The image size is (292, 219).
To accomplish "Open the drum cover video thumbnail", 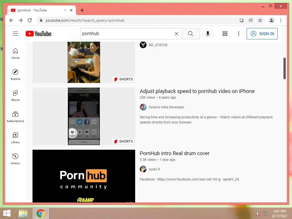I will pyautogui.click(x=84, y=176).
